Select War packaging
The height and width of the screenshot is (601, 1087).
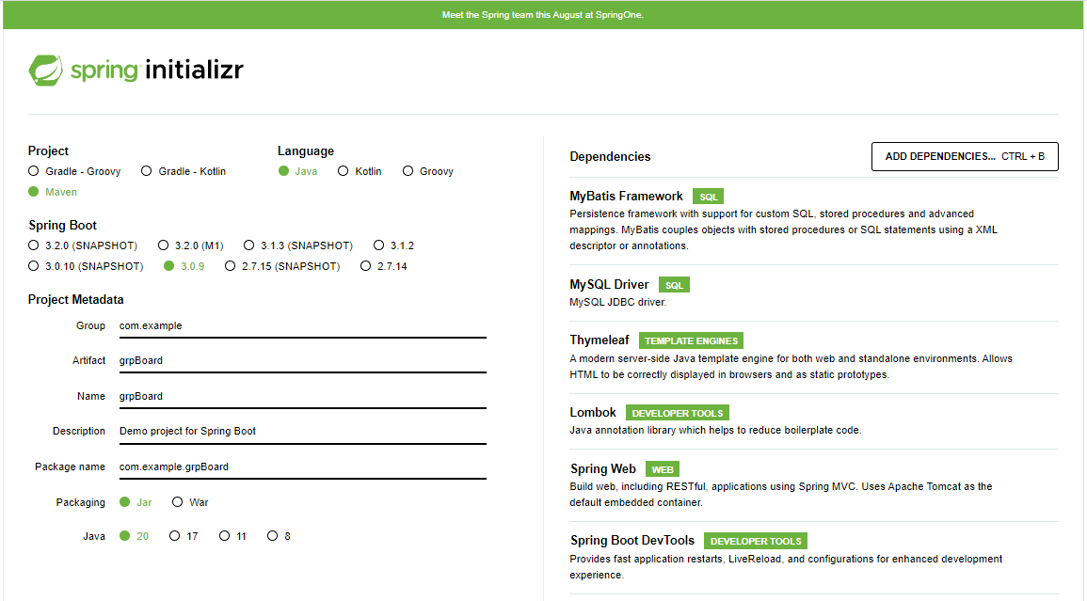tap(190, 502)
